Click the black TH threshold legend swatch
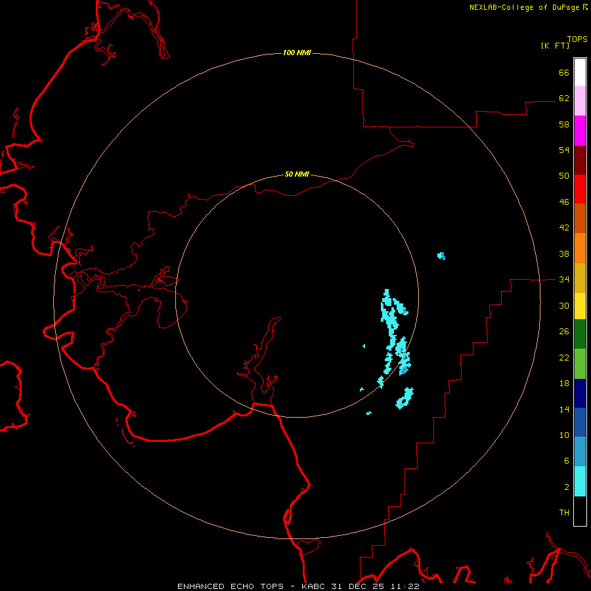 [x=580, y=511]
